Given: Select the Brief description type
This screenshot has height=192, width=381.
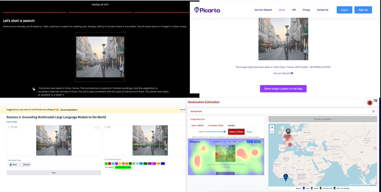Looking at the screenshot, I should 13,164.
